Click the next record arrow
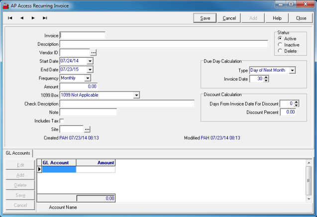This screenshot has width=317, height=217. pyautogui.click(x=33, y=18)
